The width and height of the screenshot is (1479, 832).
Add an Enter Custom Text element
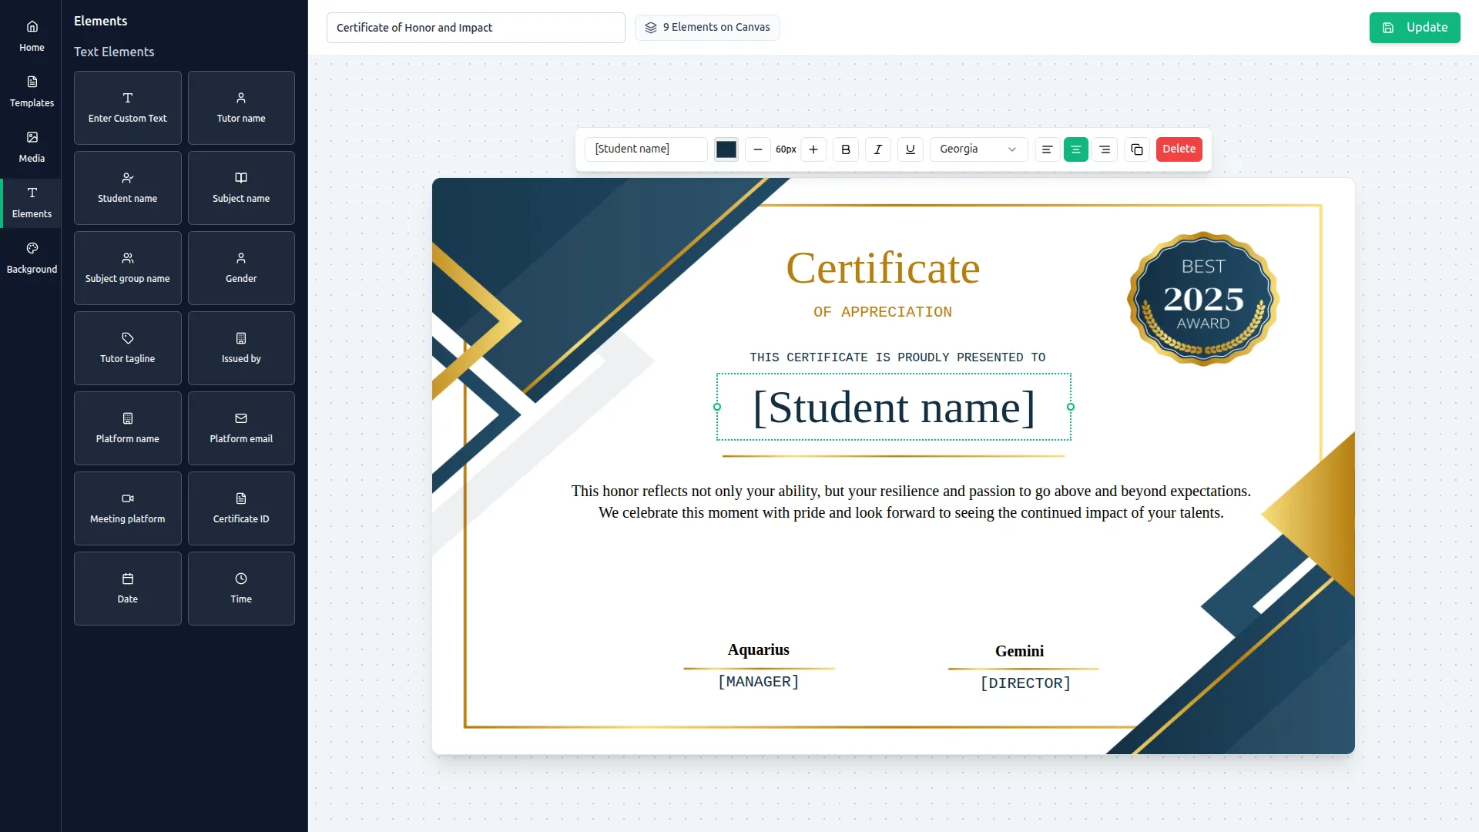pyautogui.click(x=128, y=108)
